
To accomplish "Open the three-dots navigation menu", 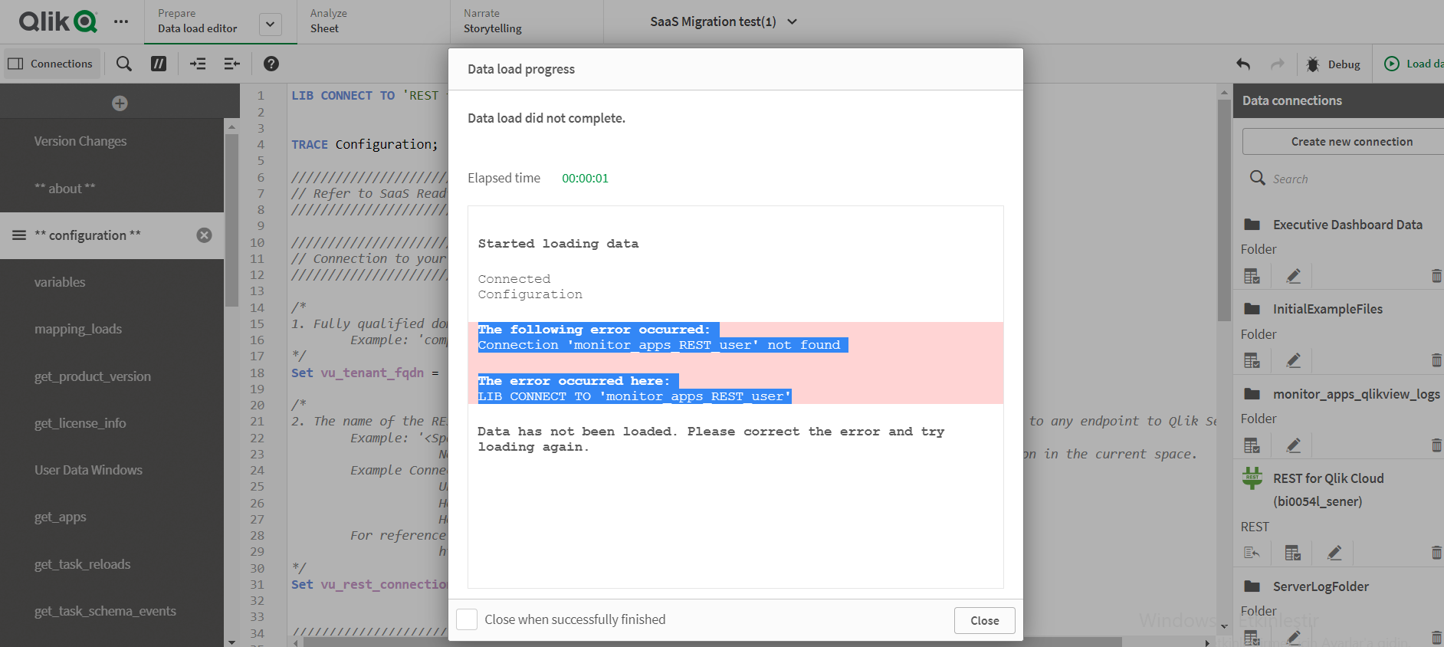I will (121, 21).
